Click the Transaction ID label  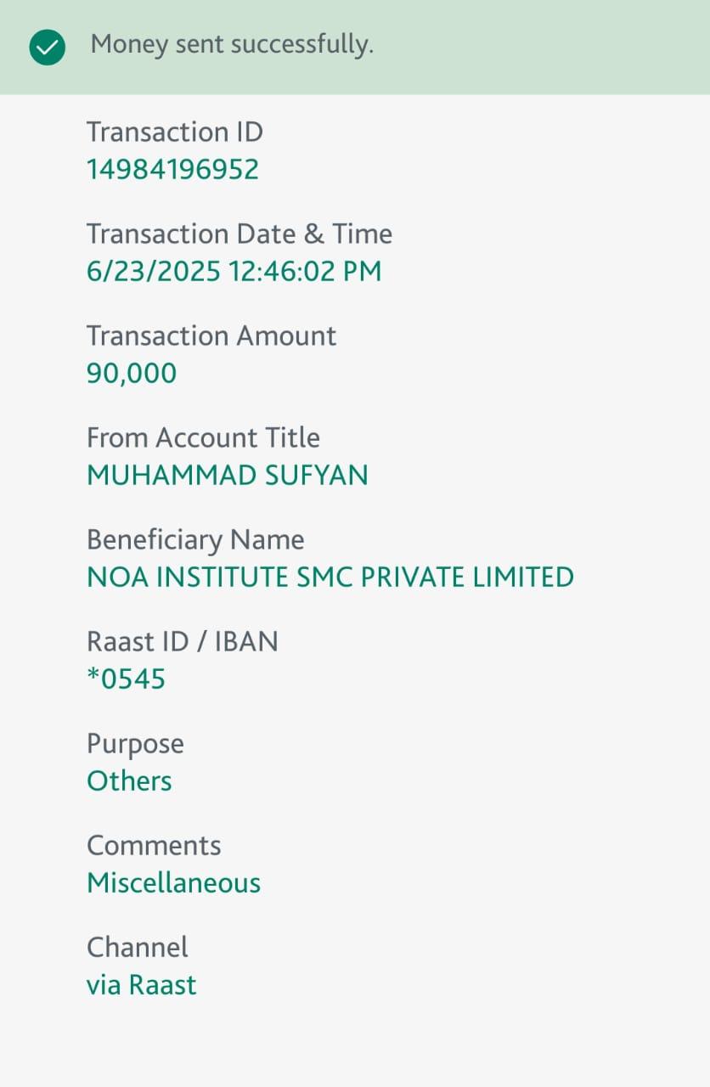pos(175,132)
